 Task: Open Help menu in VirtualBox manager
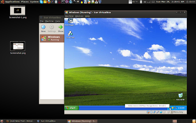click(58, 21)
